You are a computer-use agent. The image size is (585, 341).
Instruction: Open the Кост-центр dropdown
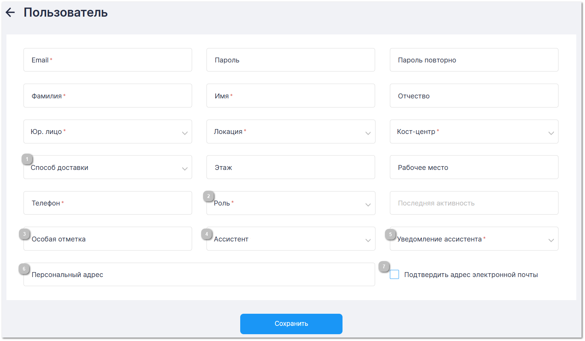(x=474, y=132)
